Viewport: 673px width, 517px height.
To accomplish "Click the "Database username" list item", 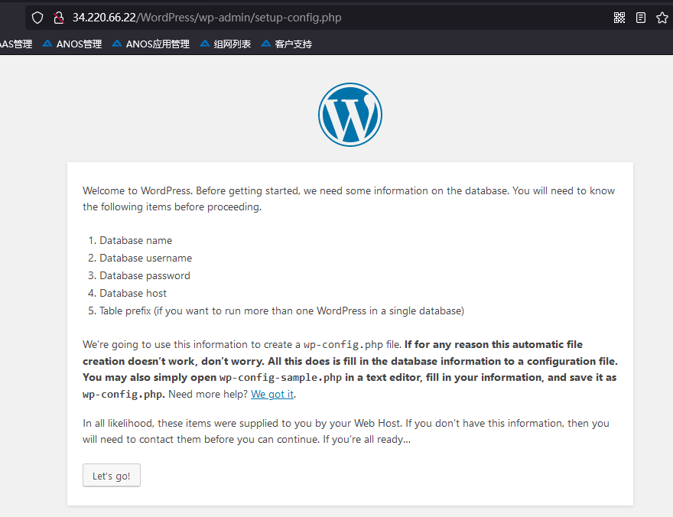I will pos(145,258).
